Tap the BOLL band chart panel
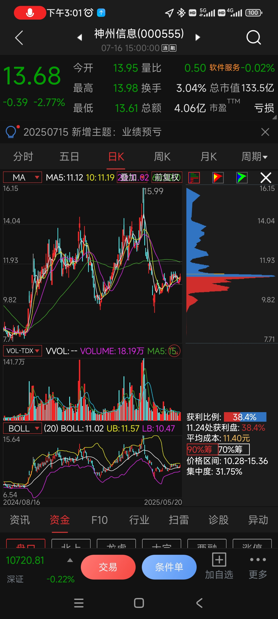This screenshot has height=619, width=278. [x=92, y=467]
